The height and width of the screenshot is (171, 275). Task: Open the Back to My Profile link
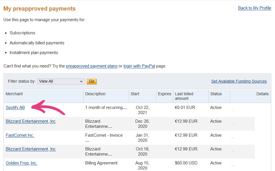[x=254, y=8]
